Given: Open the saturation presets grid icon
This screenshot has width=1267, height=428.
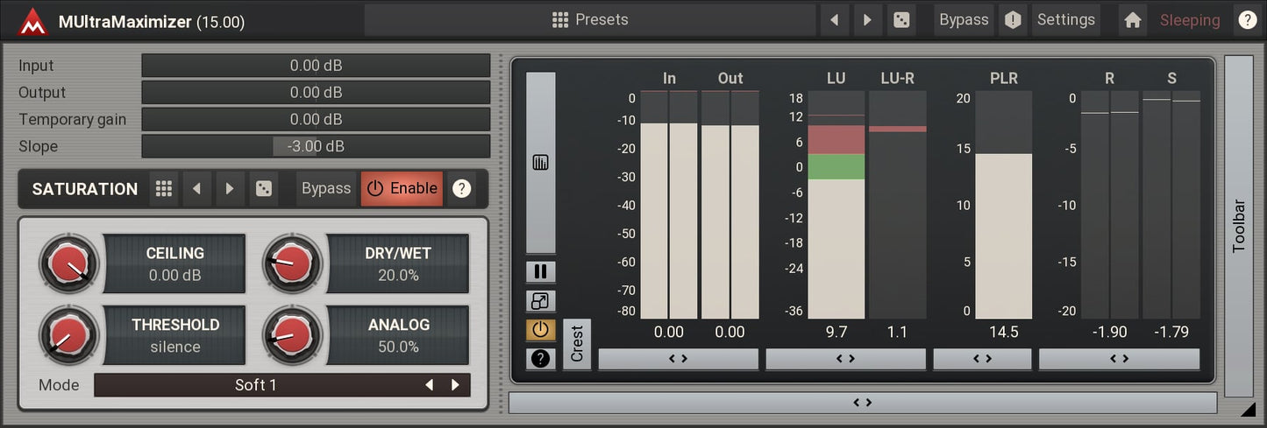Looking at the screenshot, I should pyautogui.click(x=163, y=189).
